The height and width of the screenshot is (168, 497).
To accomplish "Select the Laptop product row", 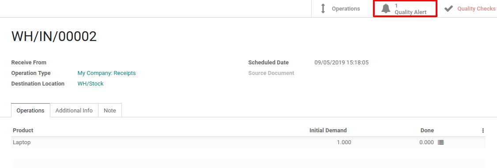I will tap(248, 142).
